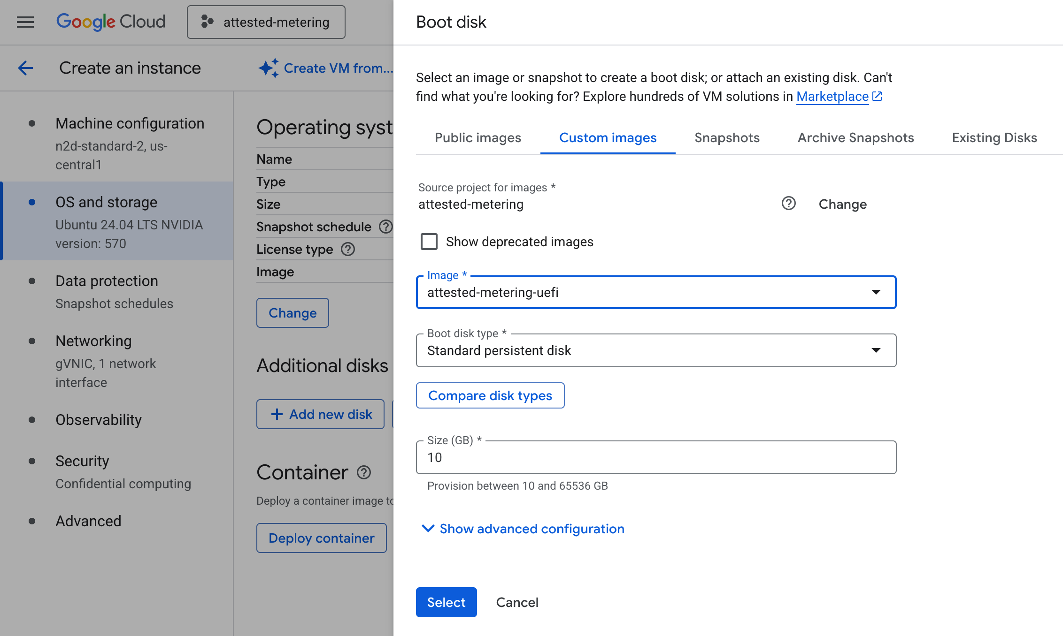Open the Marketplace link
1063x636 pixels.
click(832, 96)
